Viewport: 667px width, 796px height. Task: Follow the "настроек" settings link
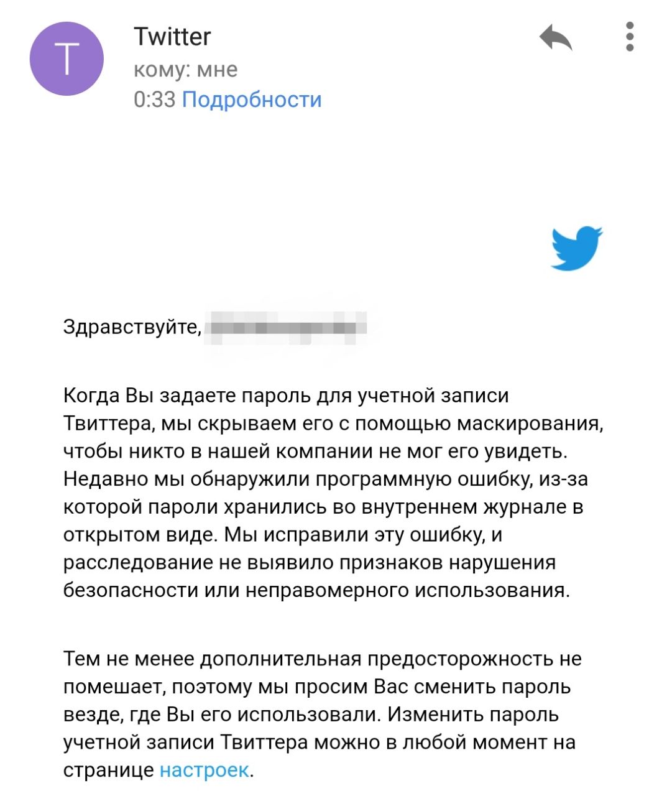pos(204,770)
